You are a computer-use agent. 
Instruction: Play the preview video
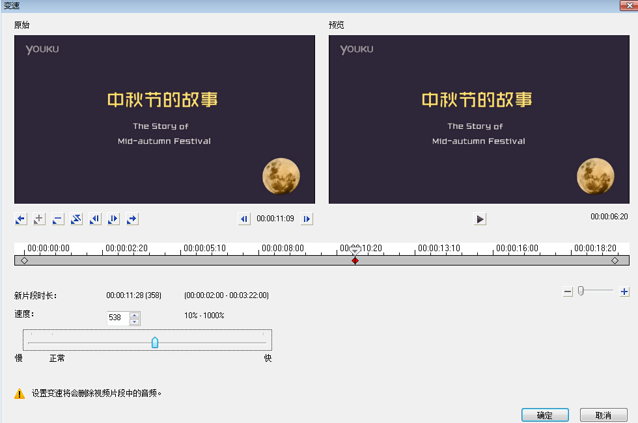[480, 219]
